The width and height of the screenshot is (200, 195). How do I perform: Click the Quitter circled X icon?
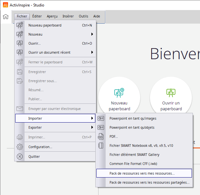coord(20,157)
